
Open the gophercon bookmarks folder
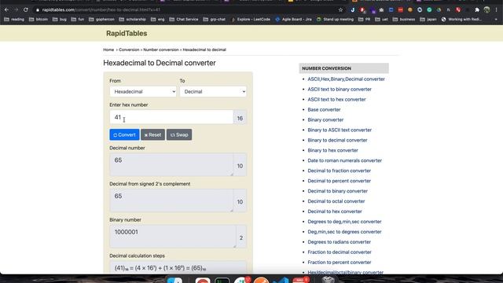pyautogui.click(x=101, y=19)
